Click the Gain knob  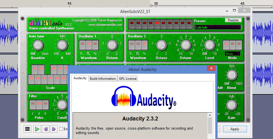pos(232,105)
